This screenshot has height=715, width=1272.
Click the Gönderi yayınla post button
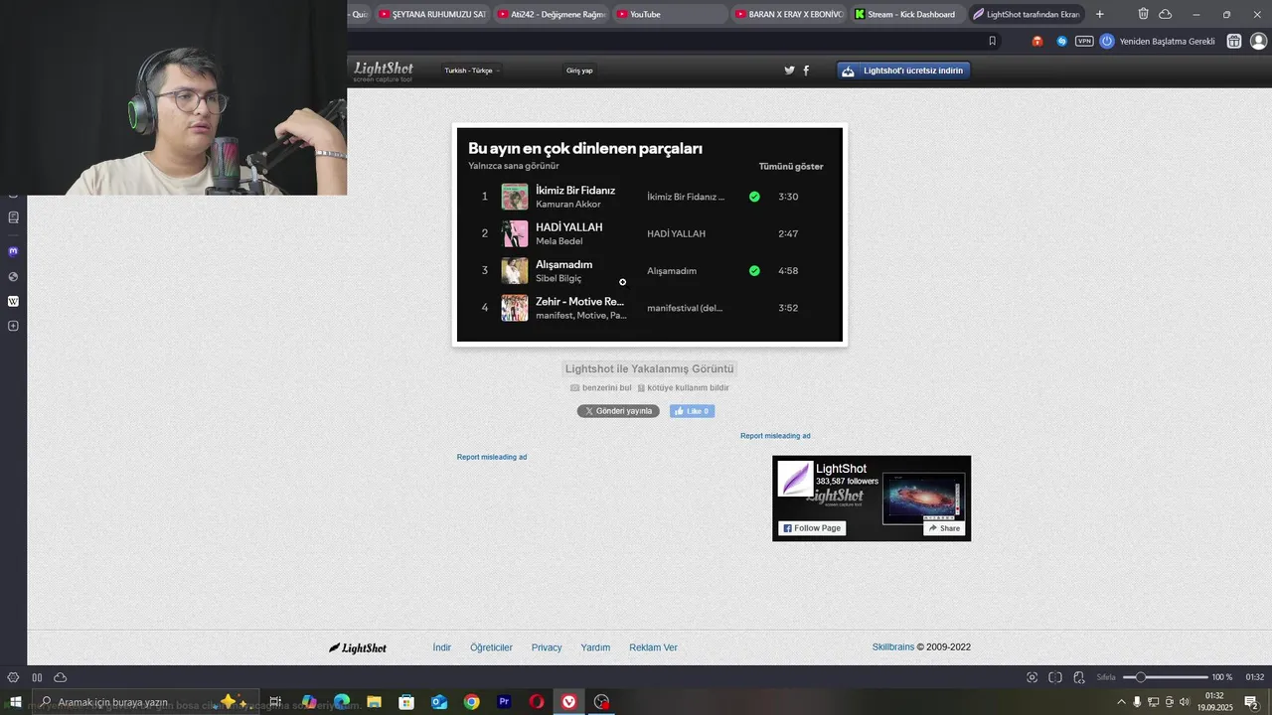pos(618,411)
